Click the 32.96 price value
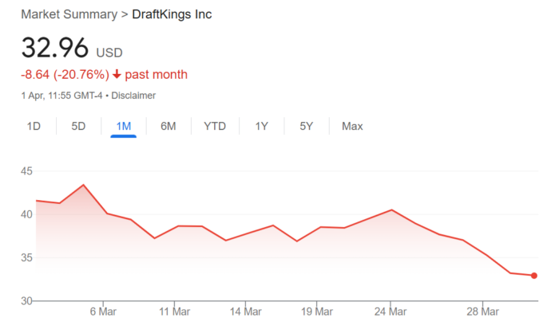559x329 pixels. [54, 49]
